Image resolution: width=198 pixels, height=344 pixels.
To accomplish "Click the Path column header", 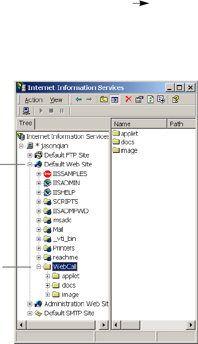I will [181, 124].
